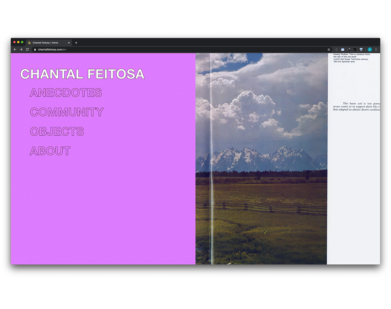
Task: Open the OBJECTS section
Action: tap(57, 132)
